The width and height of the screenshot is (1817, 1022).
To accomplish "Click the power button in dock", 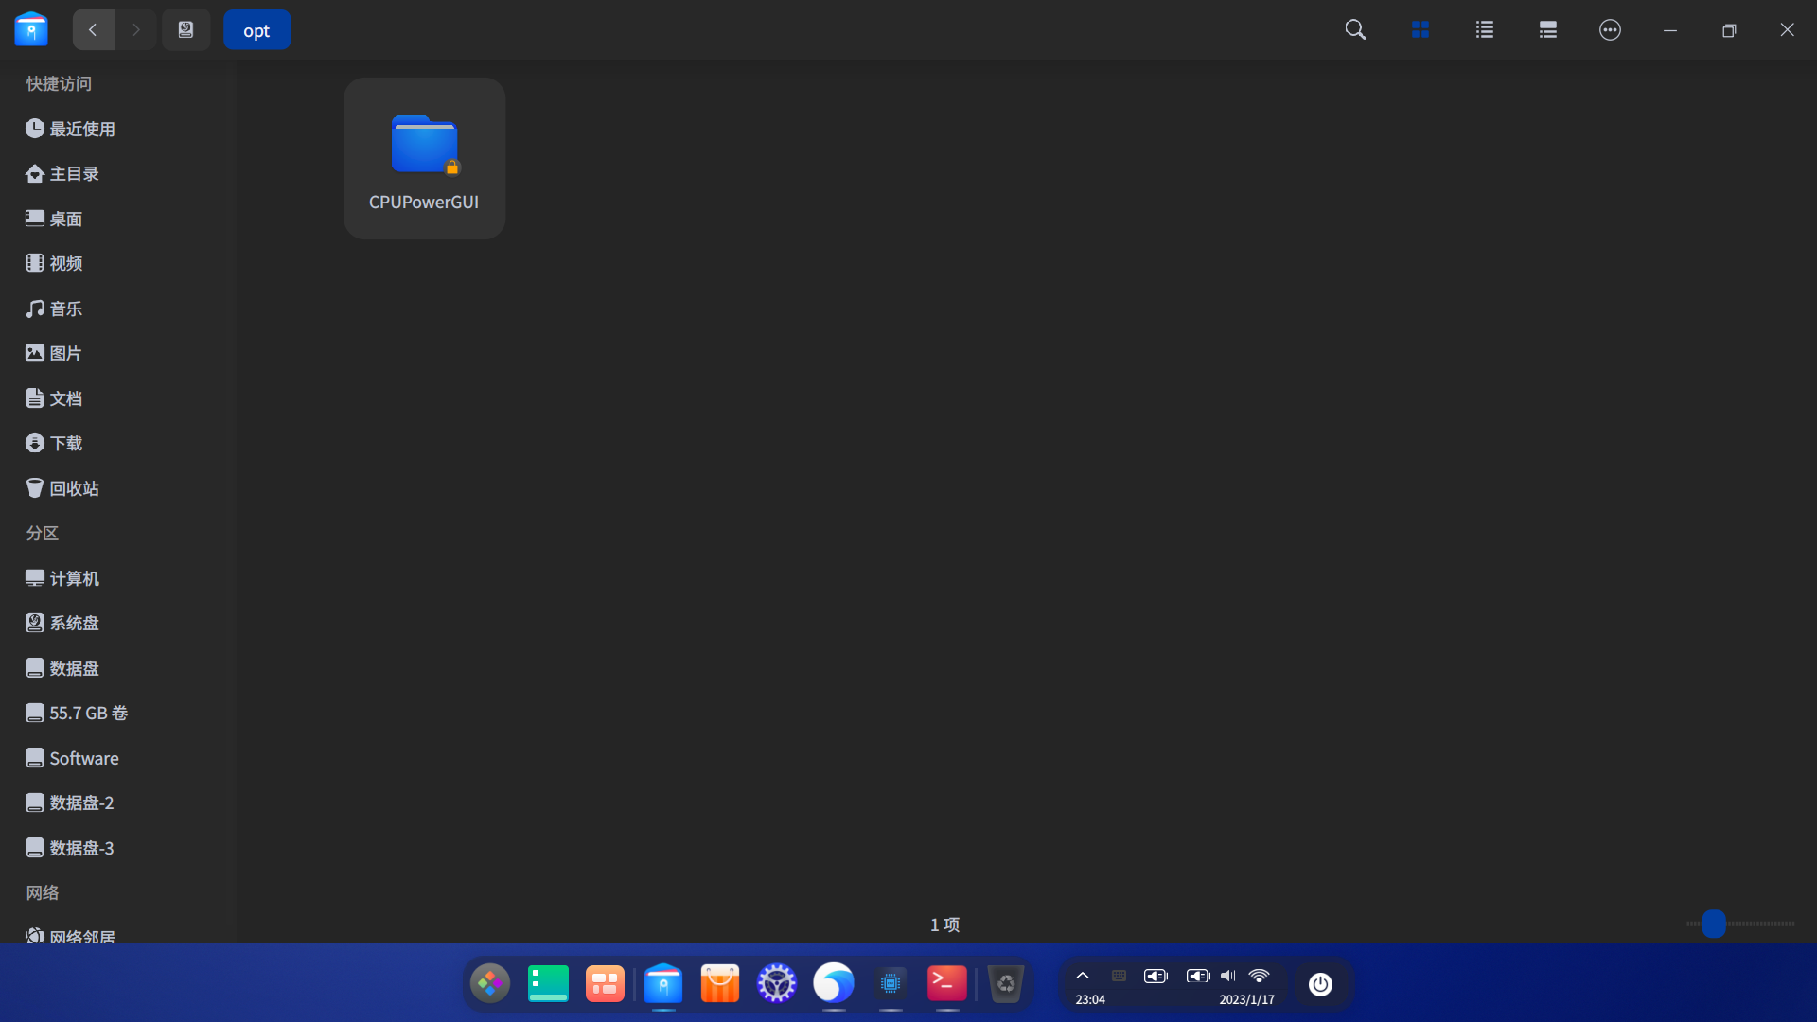I will (1320, 984).
